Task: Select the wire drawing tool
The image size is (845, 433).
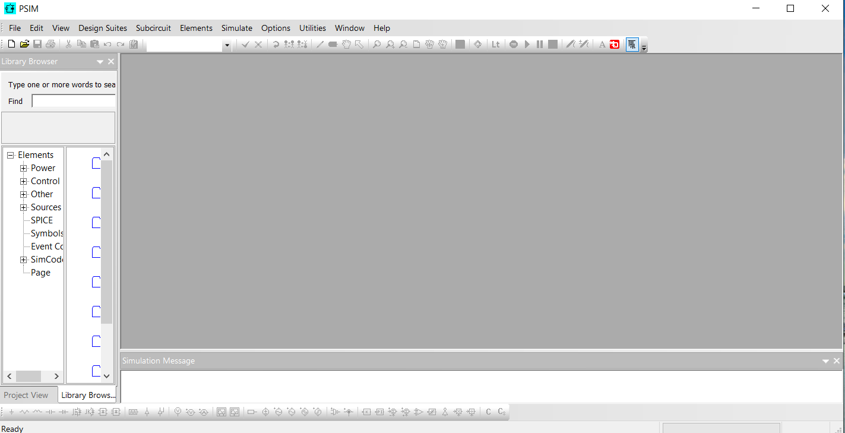Action: coord(319,44)
